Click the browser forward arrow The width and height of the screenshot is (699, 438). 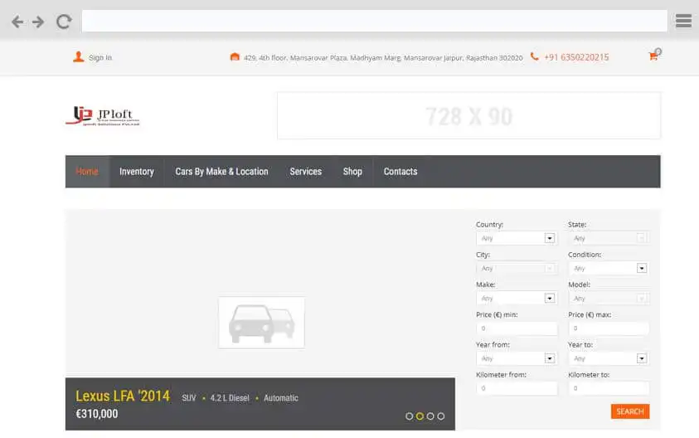click(38, 22)
